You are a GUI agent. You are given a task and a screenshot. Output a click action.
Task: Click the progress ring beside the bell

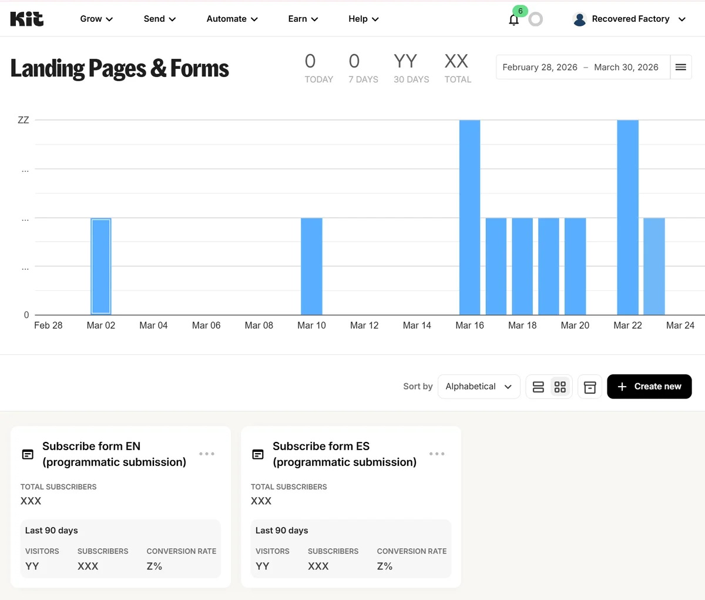(x=535, y=19)
